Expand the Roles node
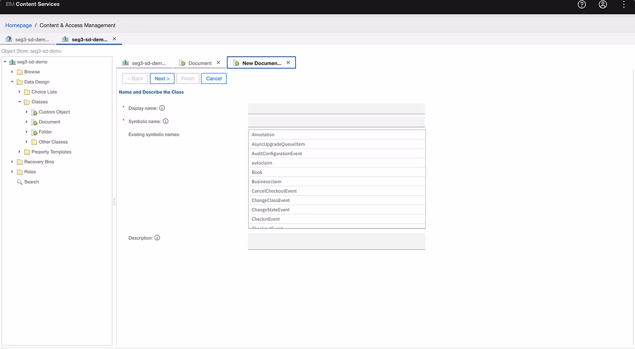Image resolution: width=635 pixels, height=349 pixels. click(12, 172)
